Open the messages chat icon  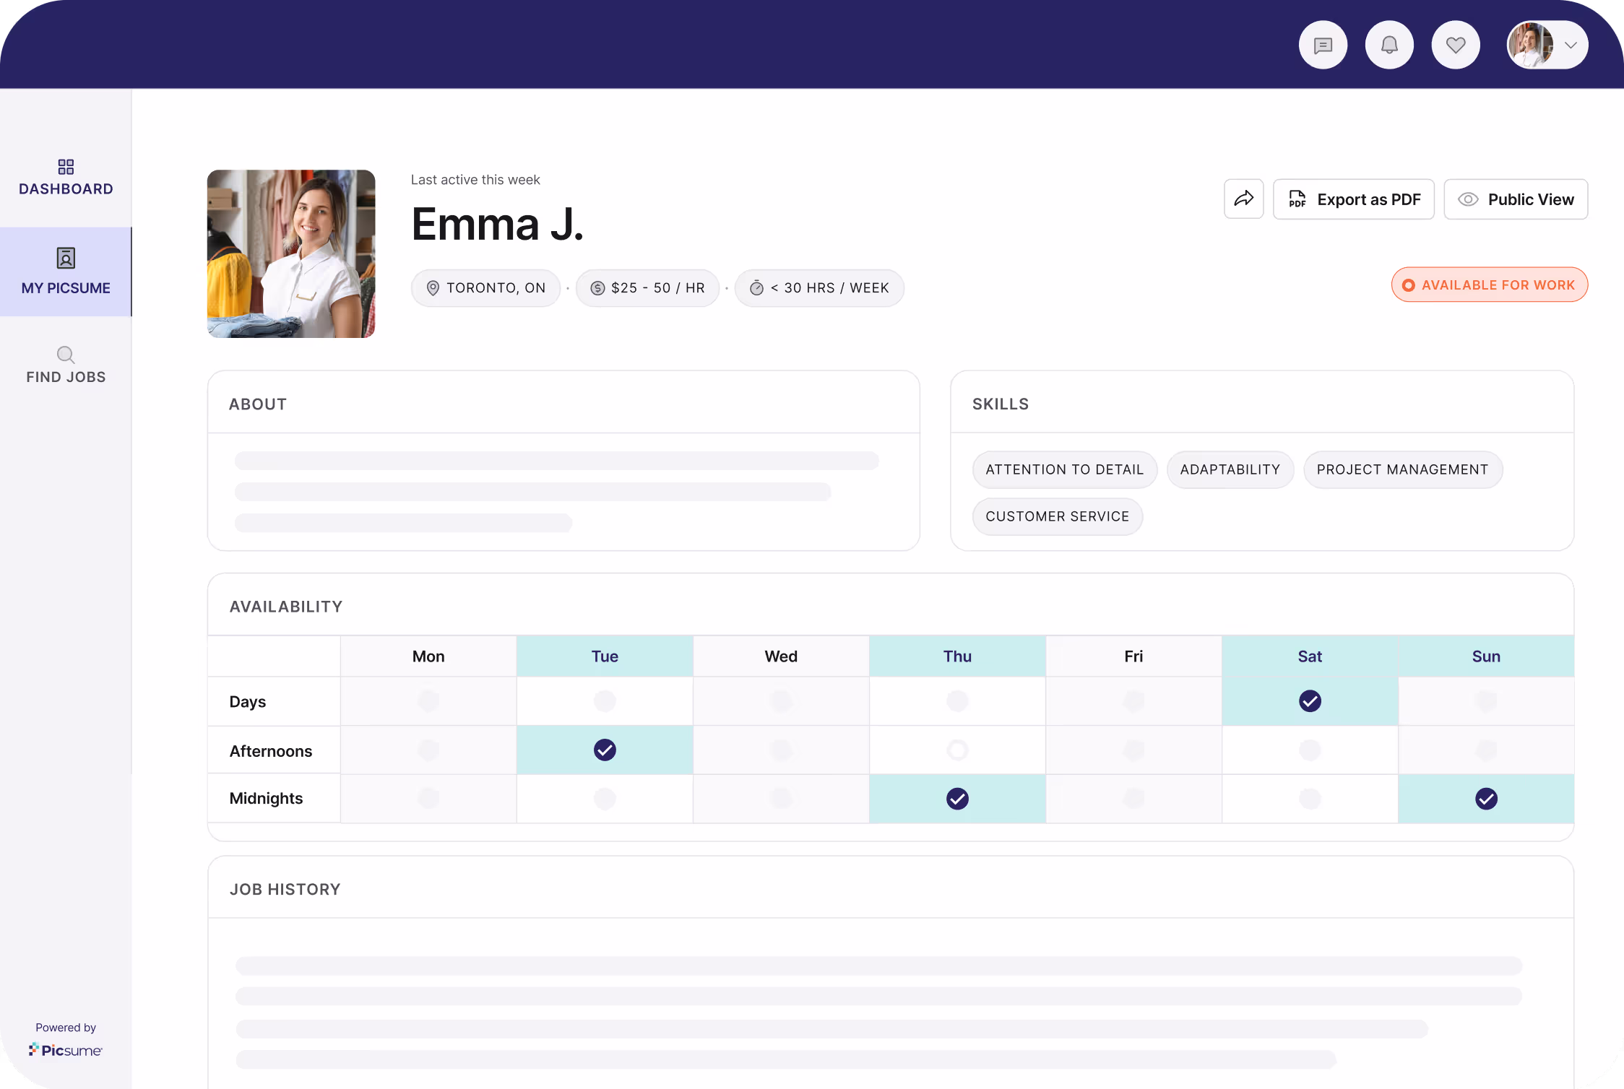click(1323, 45)
